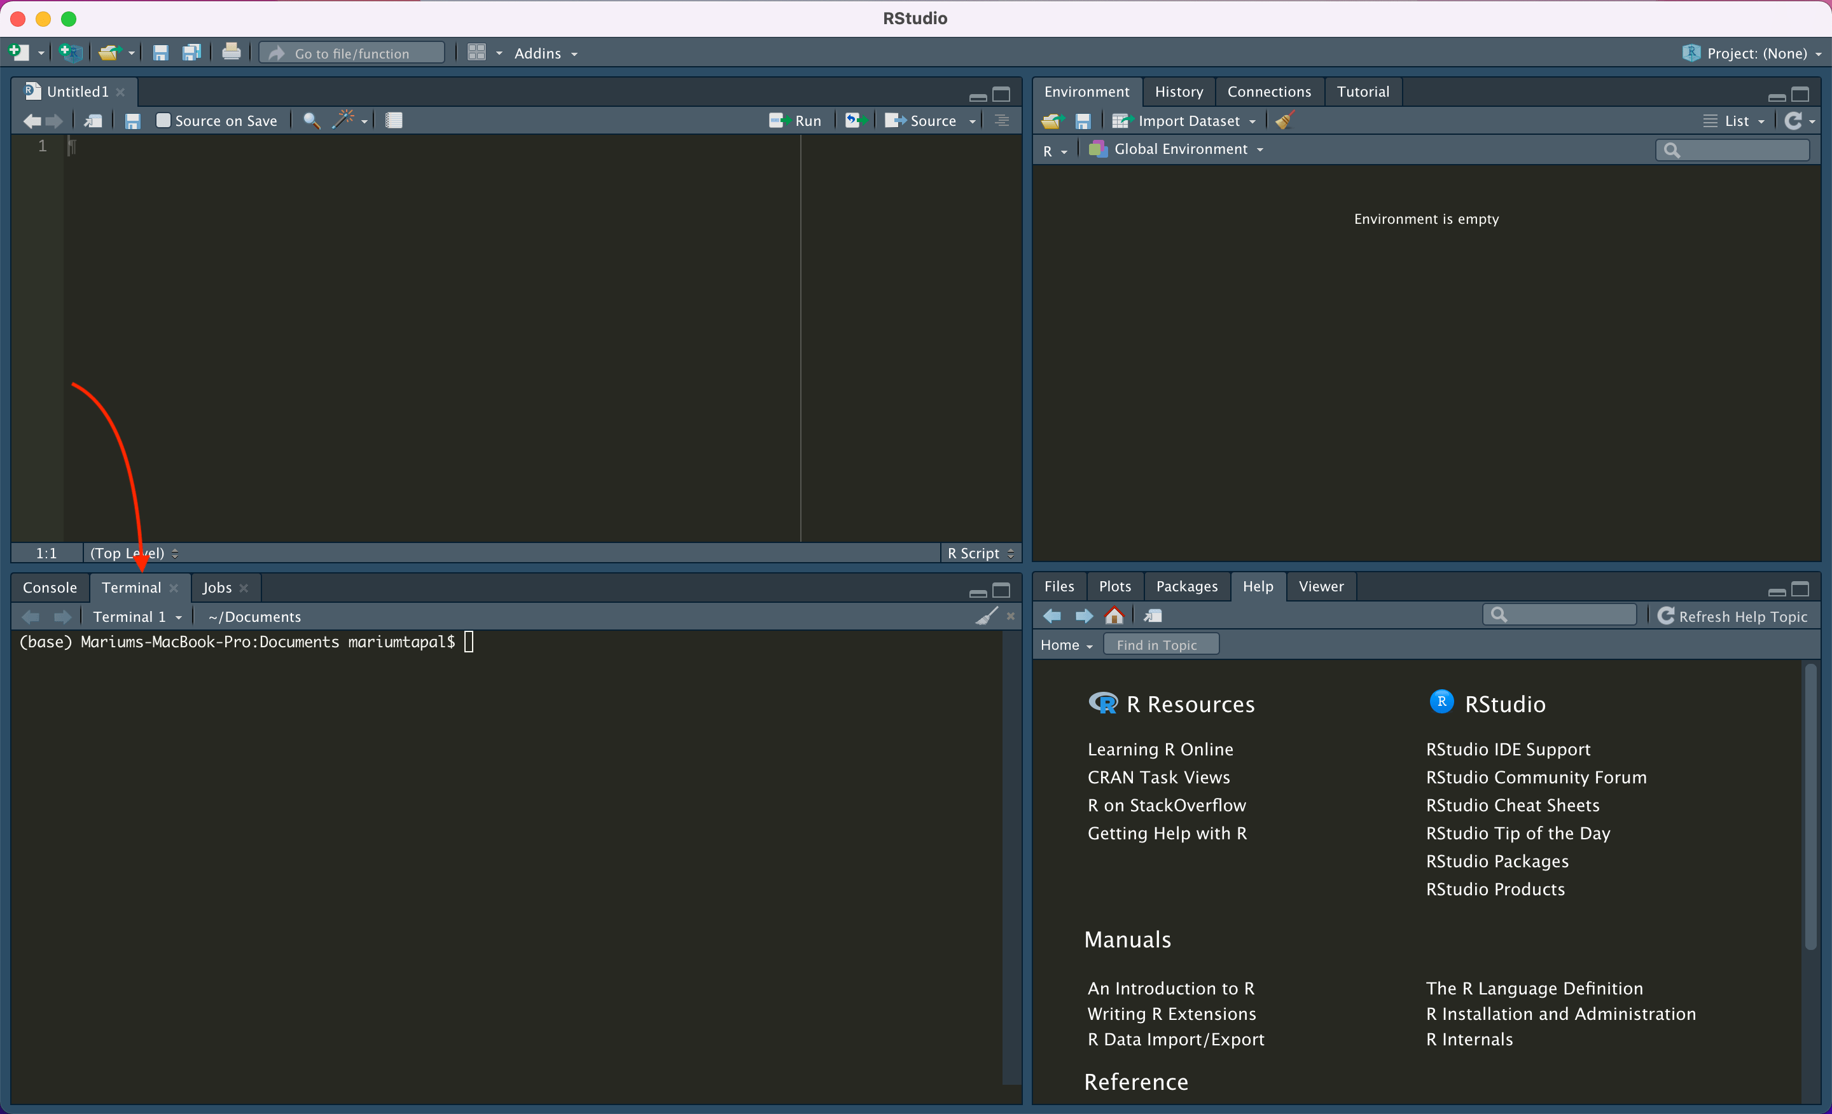Switch to the History tab
This screenshot has width=1832, height=1114.
1177,92
